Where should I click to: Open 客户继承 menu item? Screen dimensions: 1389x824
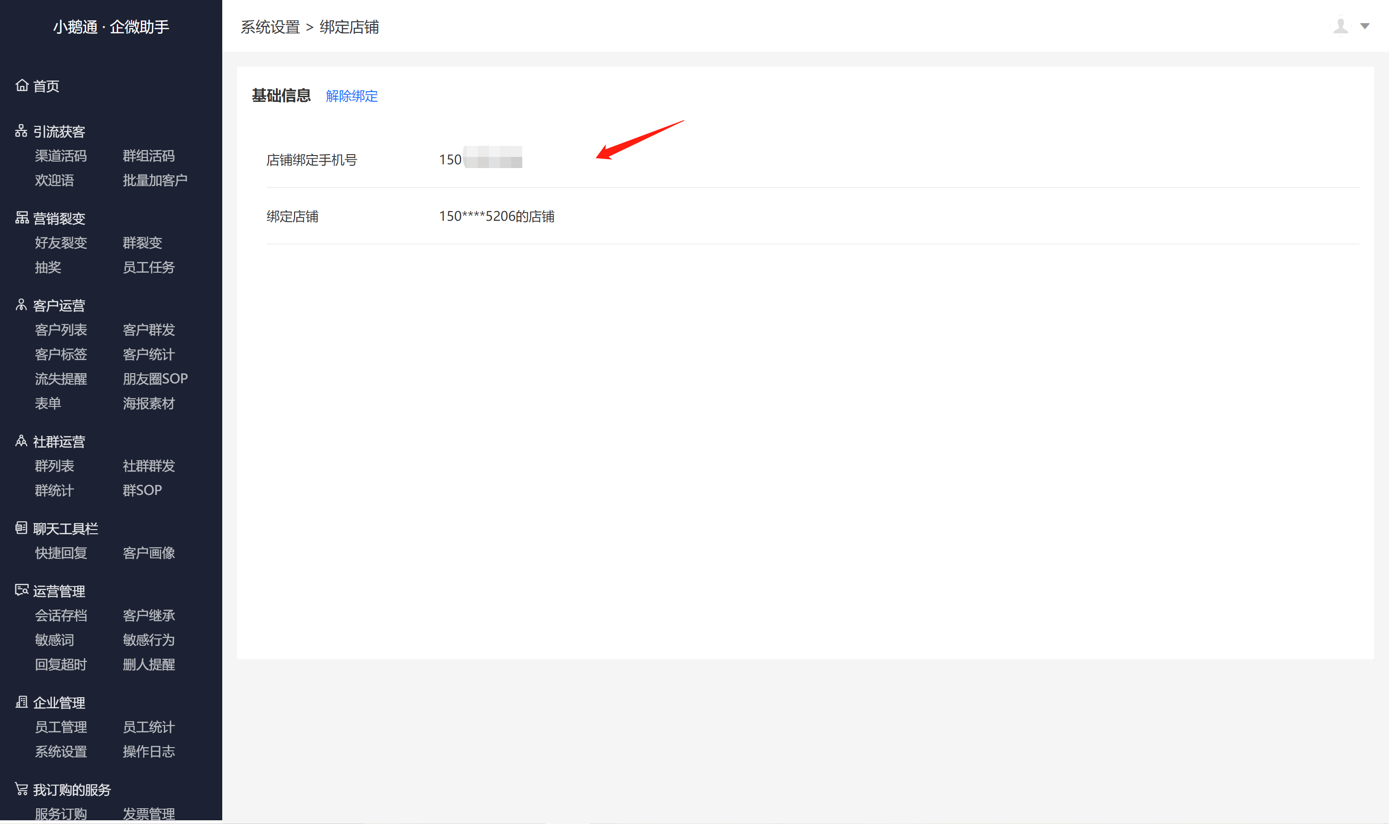[x=149, y=616]
